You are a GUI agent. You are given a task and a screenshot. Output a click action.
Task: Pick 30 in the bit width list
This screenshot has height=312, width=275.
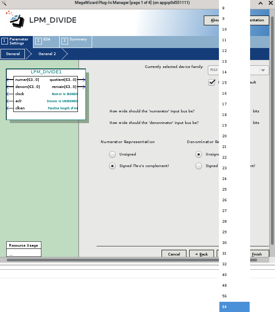[235, 243]
